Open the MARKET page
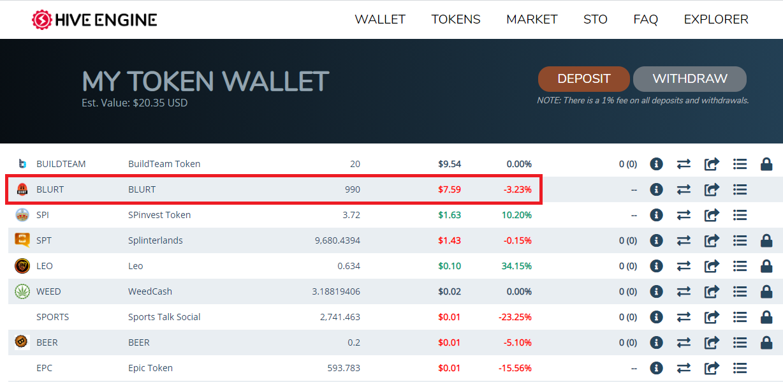Image resolution: width=783 pixels, height=382 pixels. [532, 20]
